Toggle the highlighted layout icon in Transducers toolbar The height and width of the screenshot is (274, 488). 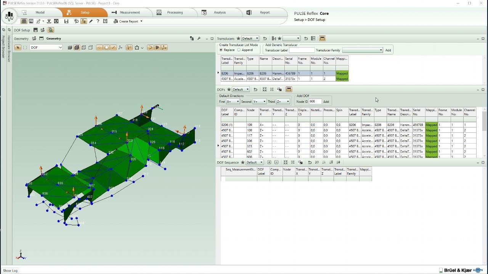pyautogui.click(x=322, y=38)
